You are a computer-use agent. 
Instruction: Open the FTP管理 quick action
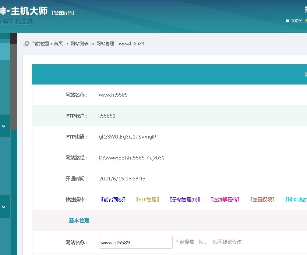coord(147,200)
